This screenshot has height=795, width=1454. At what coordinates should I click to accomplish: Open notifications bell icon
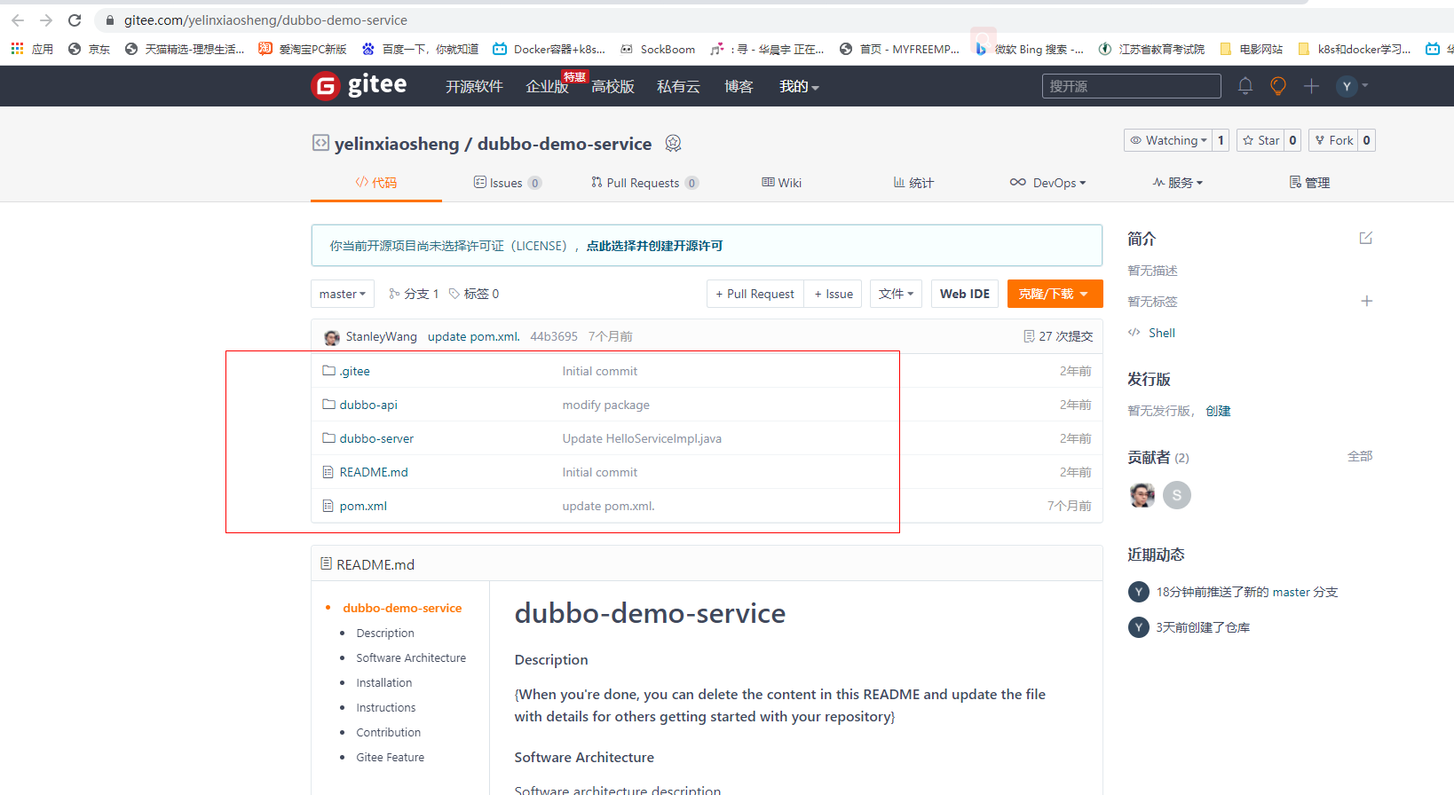[1245, 86]
